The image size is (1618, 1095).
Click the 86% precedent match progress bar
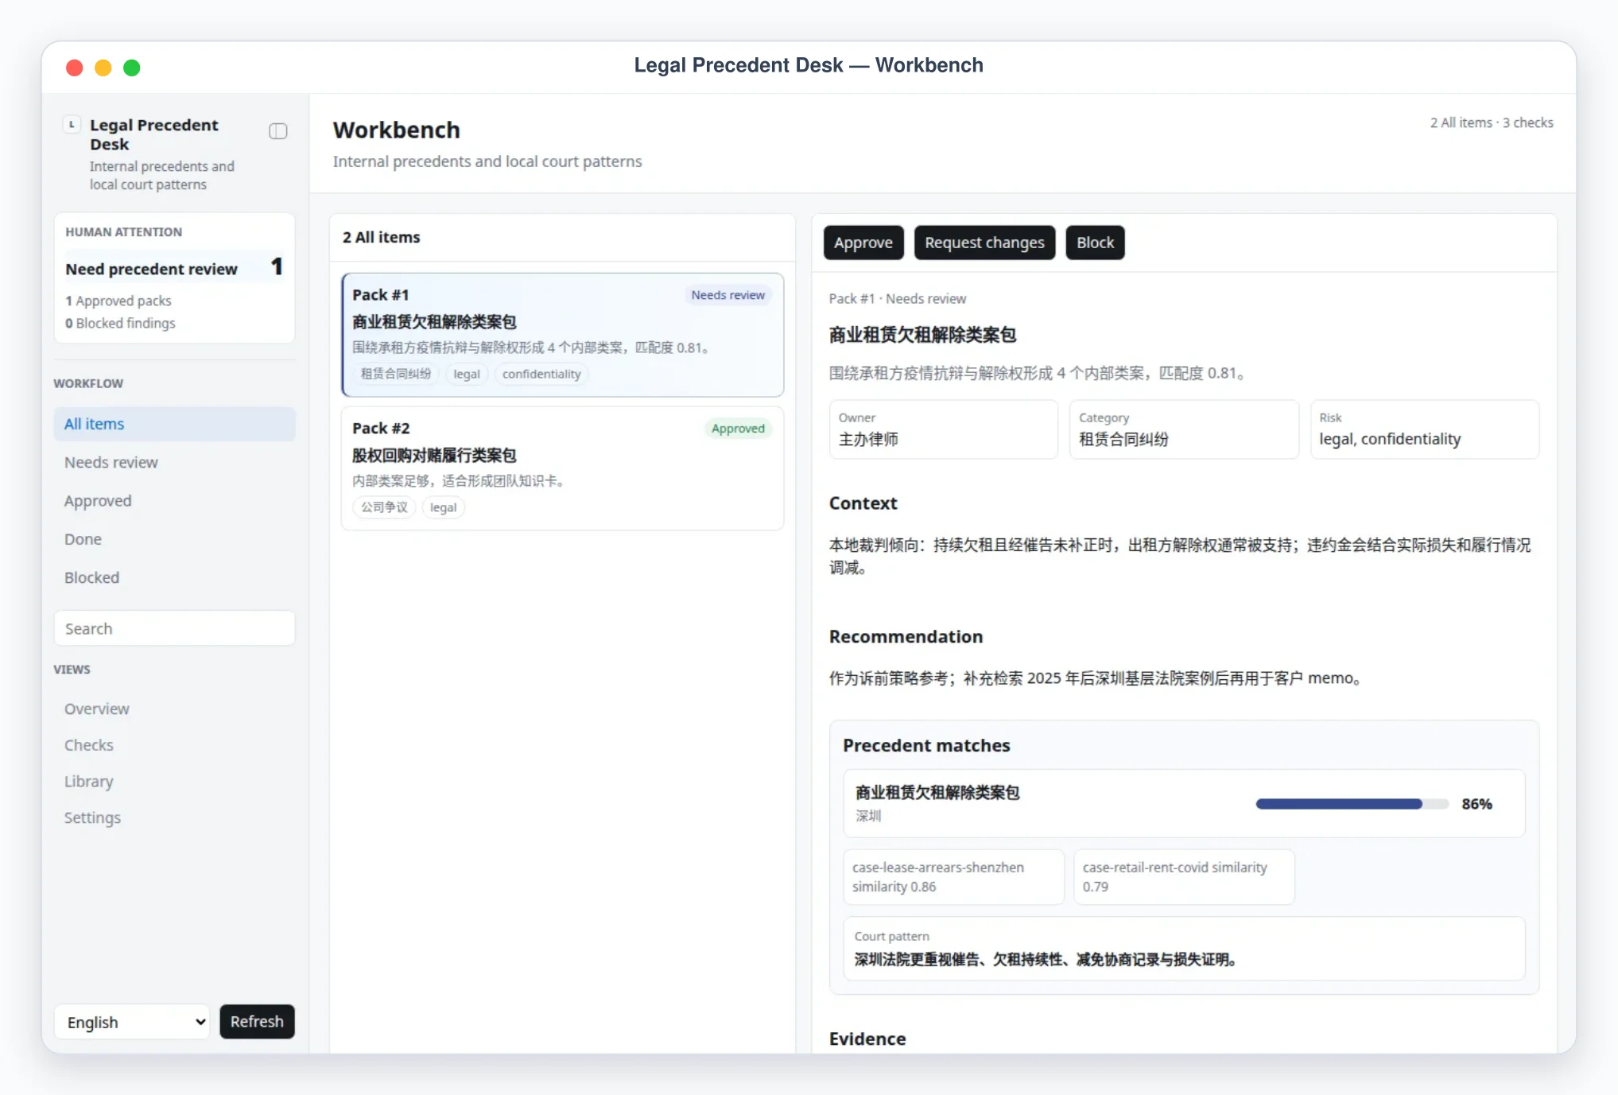[1352, 804]
